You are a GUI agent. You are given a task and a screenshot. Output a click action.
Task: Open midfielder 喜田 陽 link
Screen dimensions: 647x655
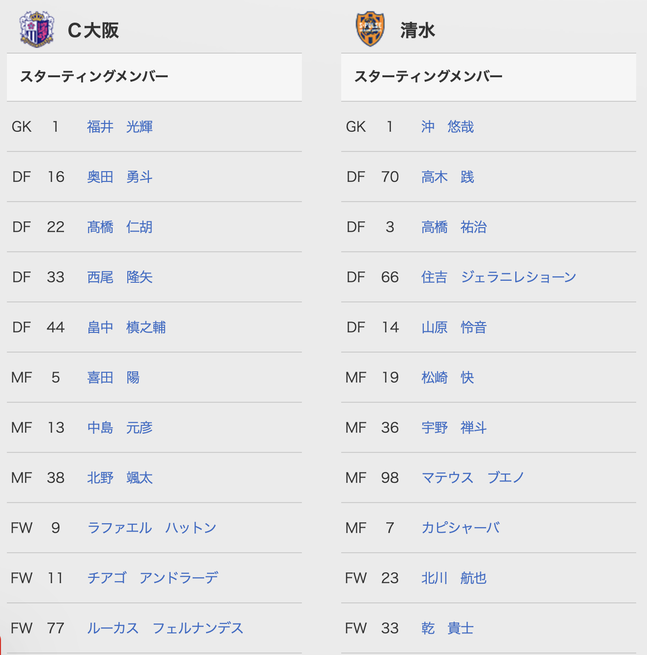(x=114, y=378)
